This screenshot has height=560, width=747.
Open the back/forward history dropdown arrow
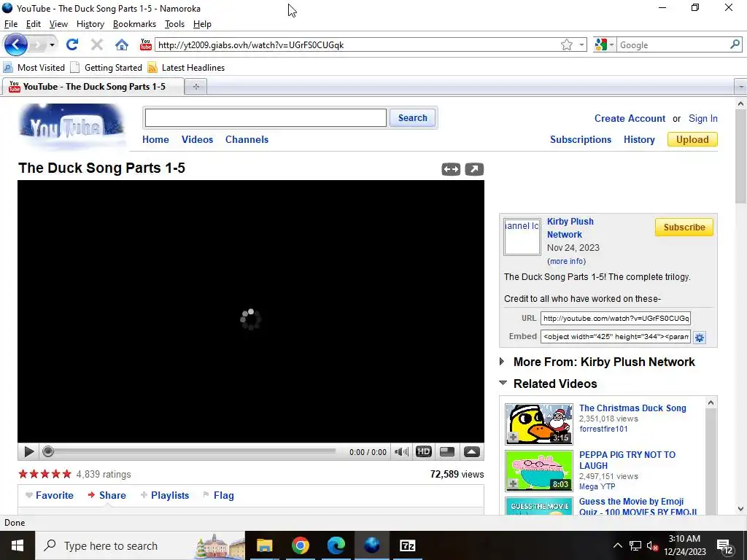(x=52, y=45)
